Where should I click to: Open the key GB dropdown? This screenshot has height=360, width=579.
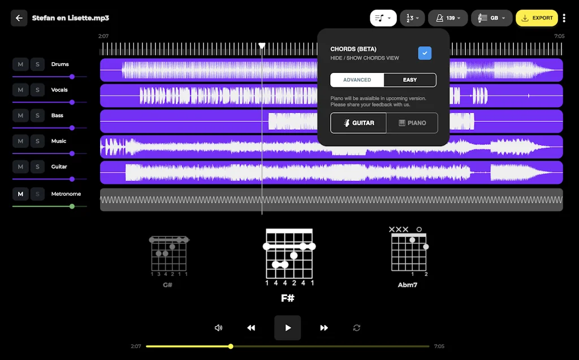[x=491, y=17]
